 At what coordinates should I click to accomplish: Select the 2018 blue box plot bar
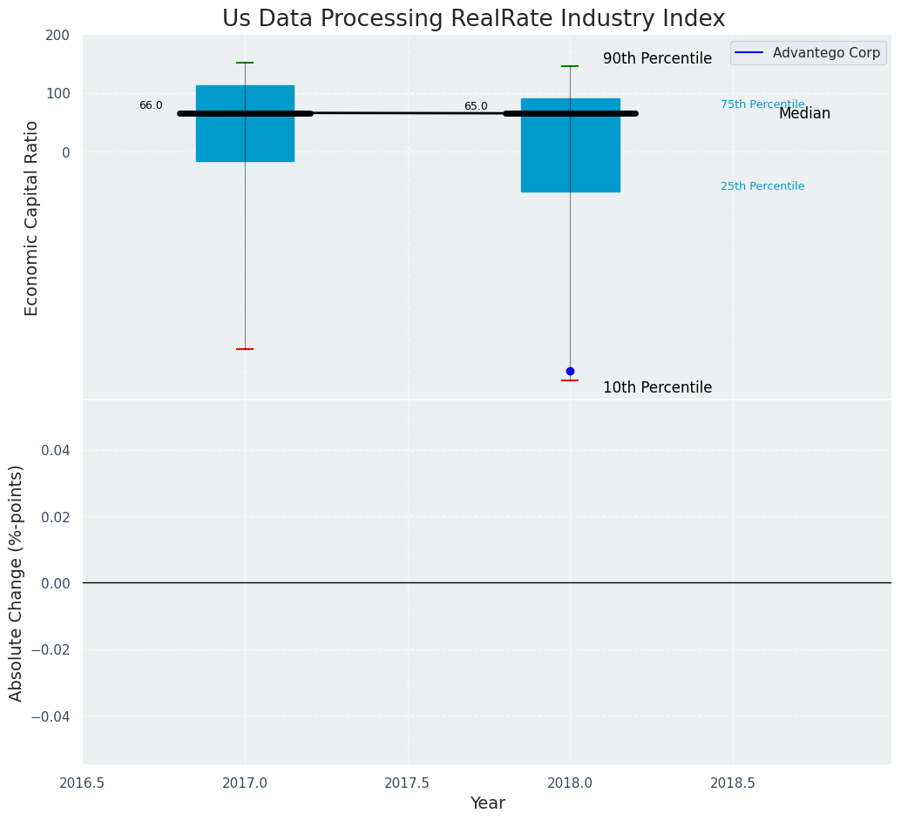(570, 157)
